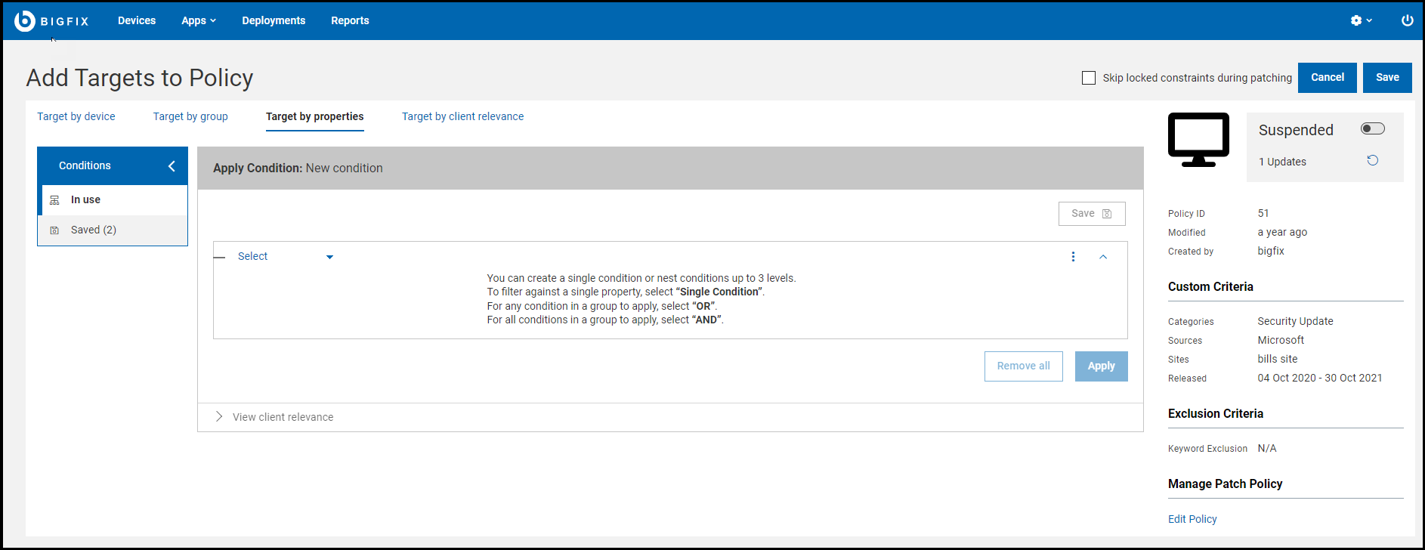Enable skip locked constraints during patching
The image size is (1425, 550).
(x=1089, y=78)
